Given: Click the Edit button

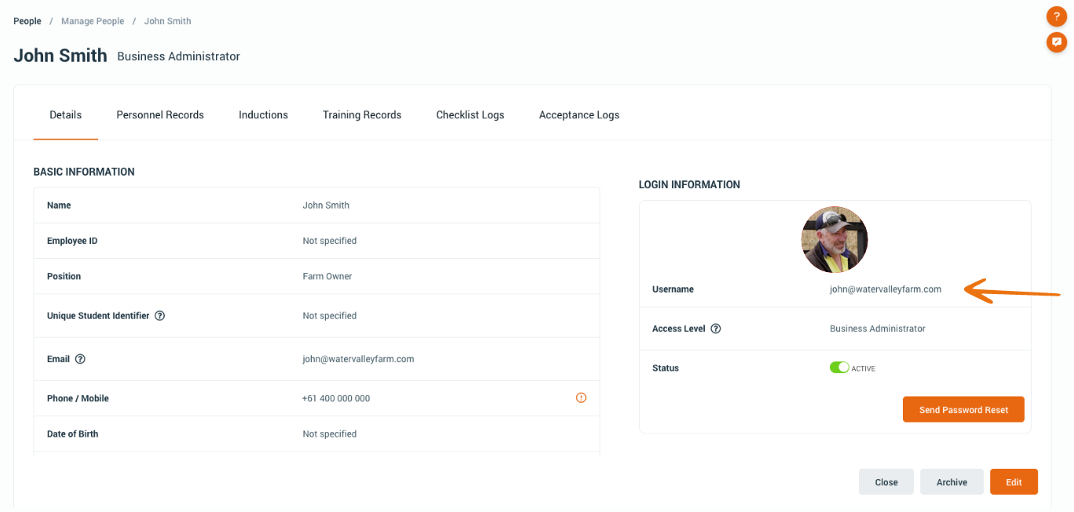Looking at the screenshot, I should click(1014, 482).
